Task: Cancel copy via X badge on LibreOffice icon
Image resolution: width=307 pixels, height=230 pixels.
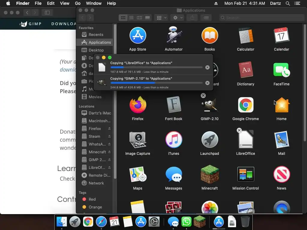Action: coord(239,130)
